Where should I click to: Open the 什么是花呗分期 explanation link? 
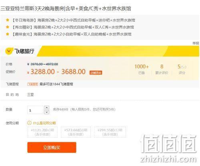coord(44,123)
